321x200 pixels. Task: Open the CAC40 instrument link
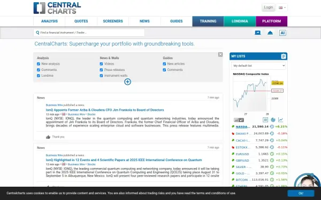tap(243, 141)
